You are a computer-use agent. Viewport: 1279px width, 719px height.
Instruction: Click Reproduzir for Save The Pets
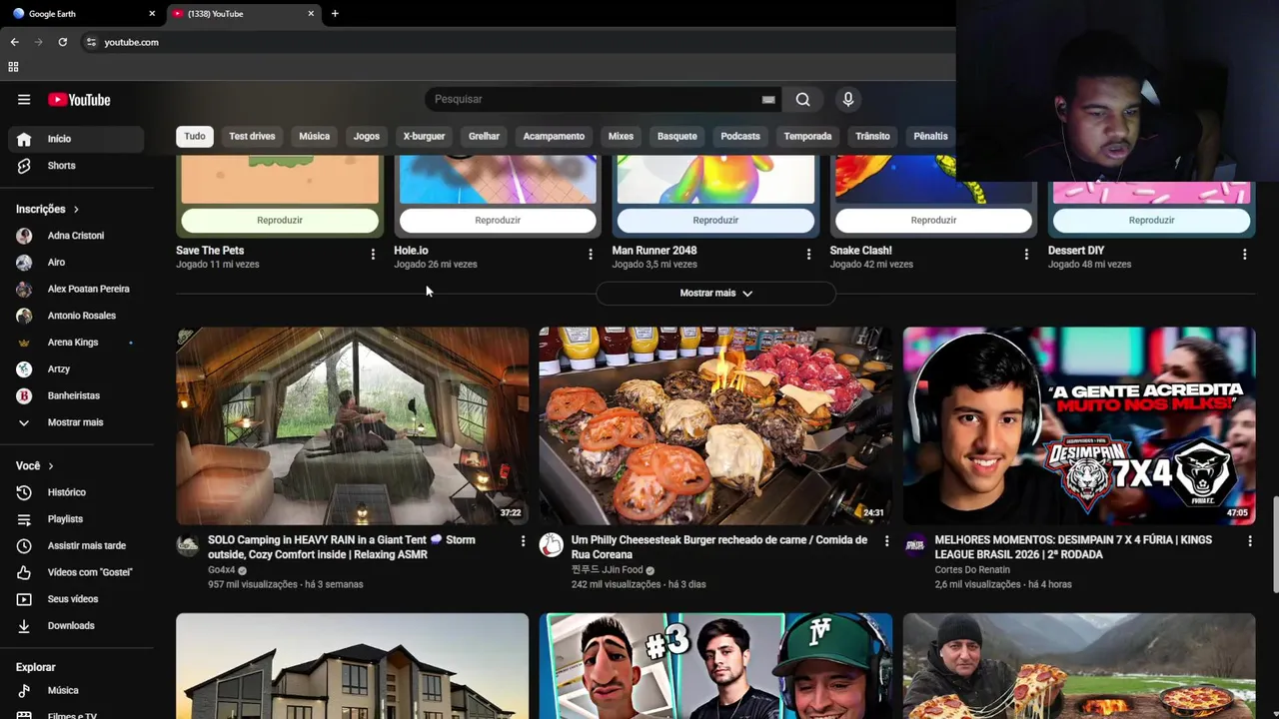coord(280,220)
